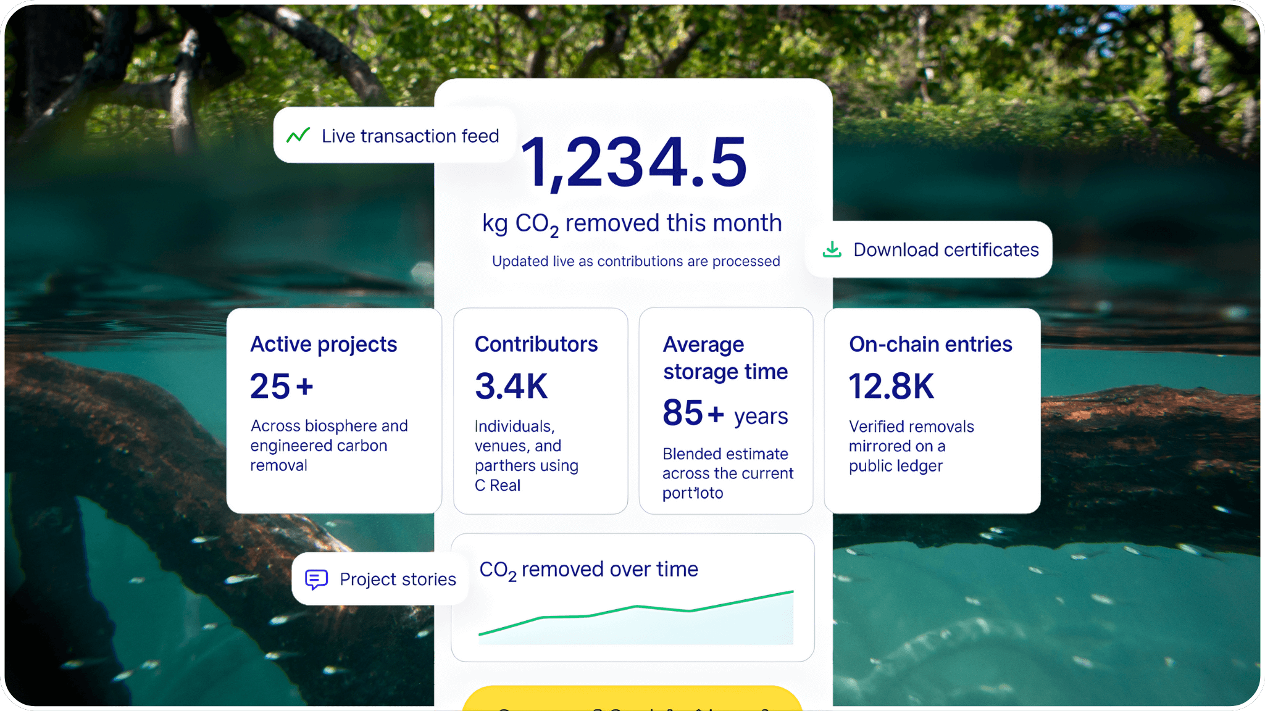Screen dimensions: 1265x711
Task: Click 'Verified removals mirrored on a public ledger'
Action: [911, 446]
